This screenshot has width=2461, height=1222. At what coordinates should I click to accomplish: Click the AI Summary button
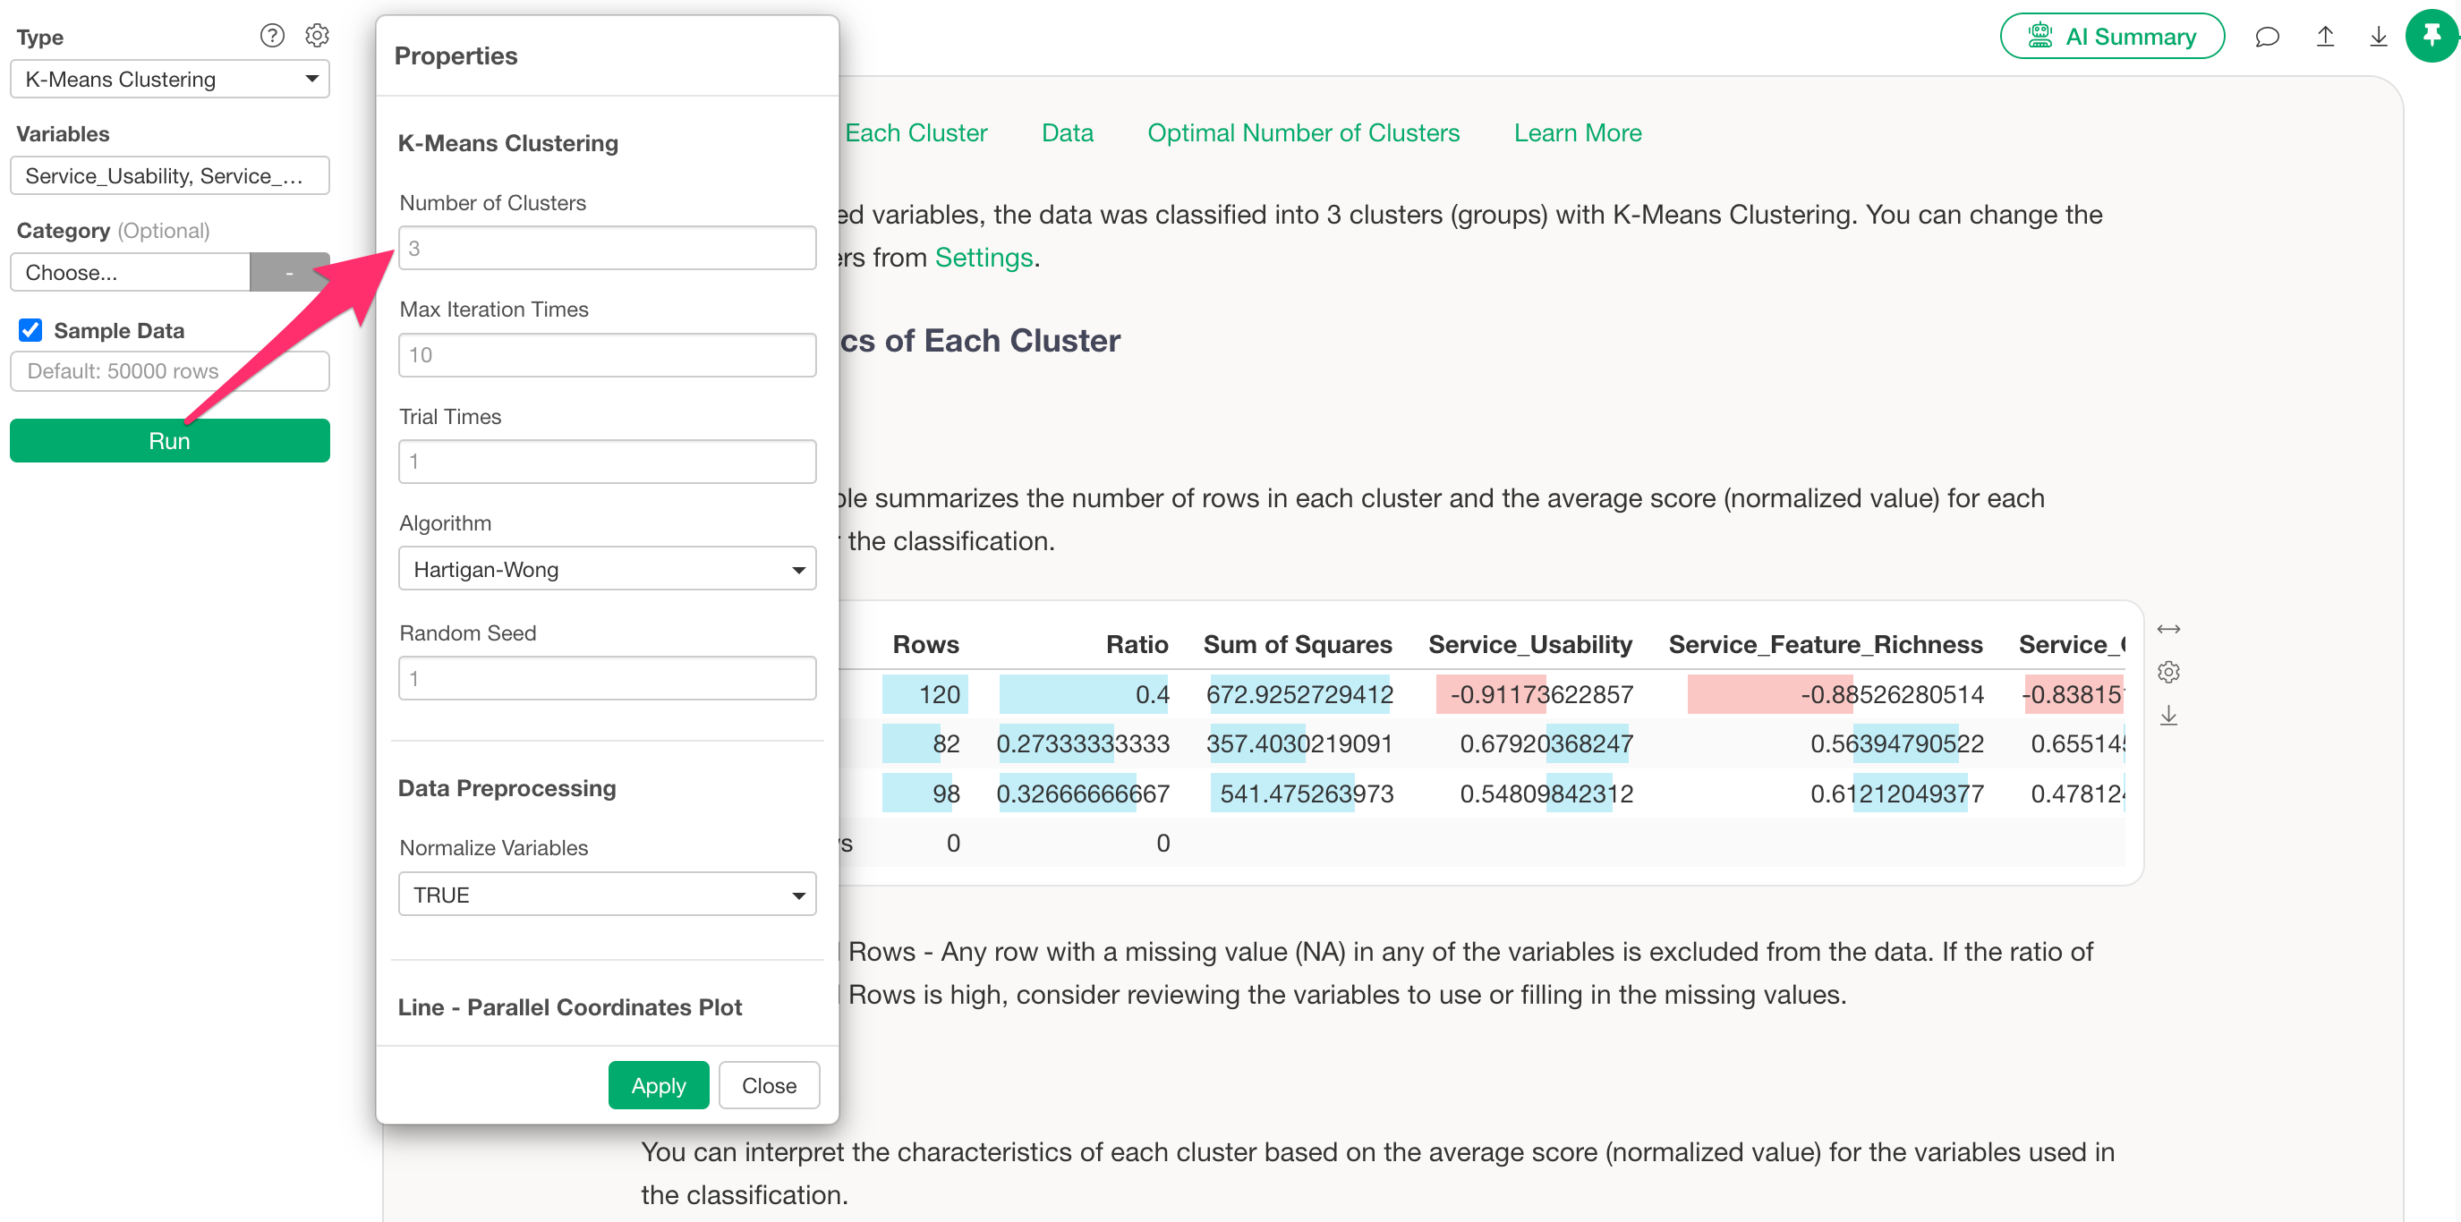click(x=2111, y=37)
